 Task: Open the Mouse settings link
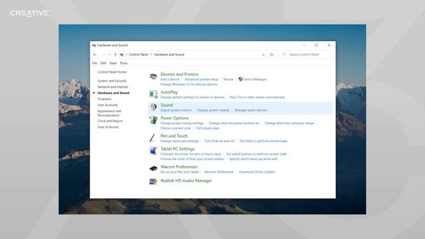pyautogui.click(x=228, y=80)
